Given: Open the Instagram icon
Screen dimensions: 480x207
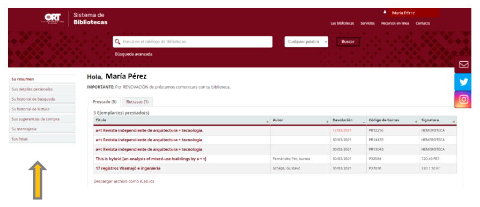Looking at the screenshot, I should point(463,100).
